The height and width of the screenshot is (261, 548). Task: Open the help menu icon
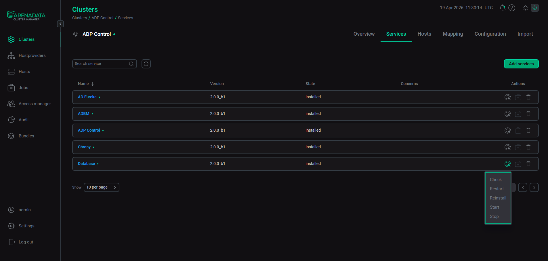click(512, 8)
